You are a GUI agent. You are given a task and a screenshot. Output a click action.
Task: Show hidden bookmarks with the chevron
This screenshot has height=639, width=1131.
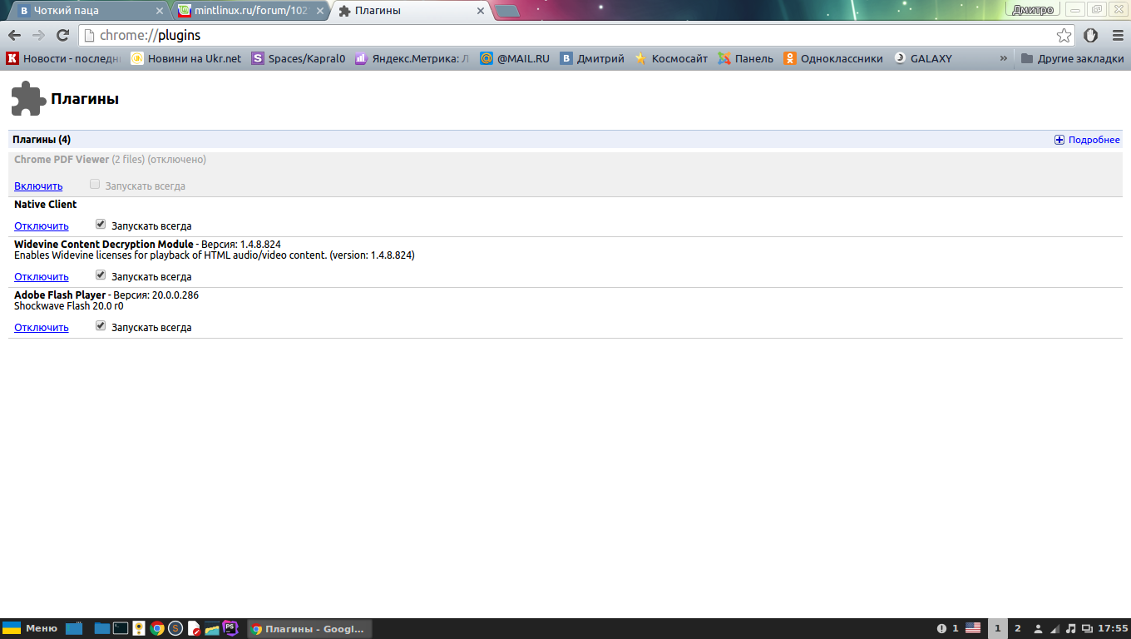pos(1003,58)
